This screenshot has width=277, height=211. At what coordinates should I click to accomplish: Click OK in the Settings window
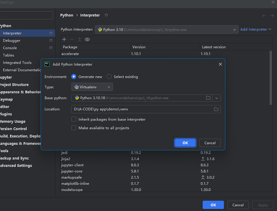(x=213, y=205)
